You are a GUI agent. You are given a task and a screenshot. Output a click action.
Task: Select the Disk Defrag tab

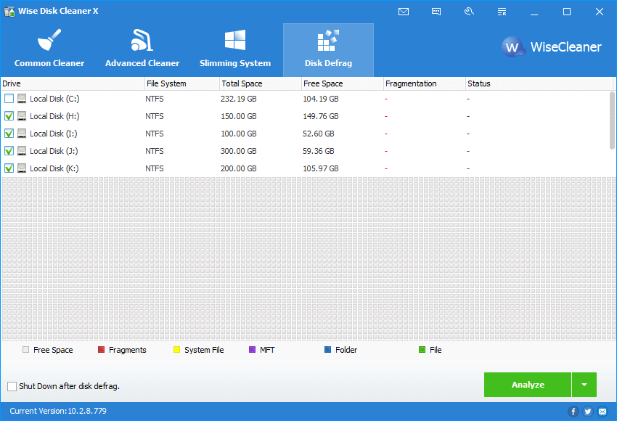[328, 50]
